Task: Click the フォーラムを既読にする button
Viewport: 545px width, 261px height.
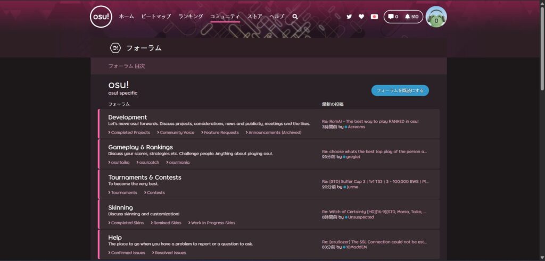Action: pos(400,90)
